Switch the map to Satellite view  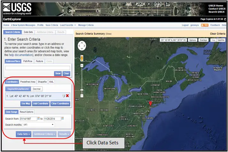click(x=221, y=40)
